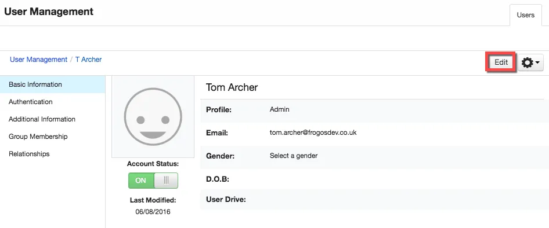
Task: Select the Tom Archer name heading
Action: point(232,87)
